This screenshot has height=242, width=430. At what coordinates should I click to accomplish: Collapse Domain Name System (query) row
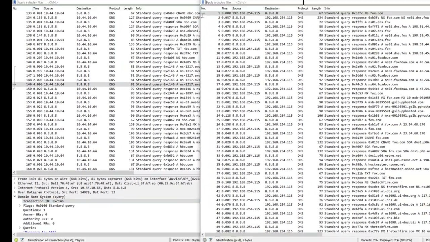[x=14, y=197]
